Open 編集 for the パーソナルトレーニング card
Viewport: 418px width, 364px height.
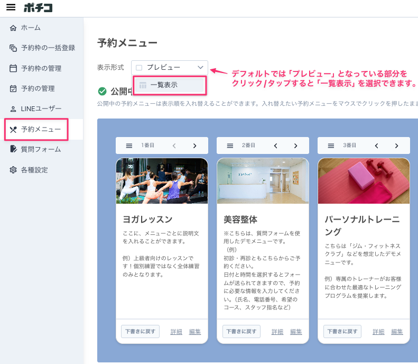pyautogui.click(x=397, y=332)
